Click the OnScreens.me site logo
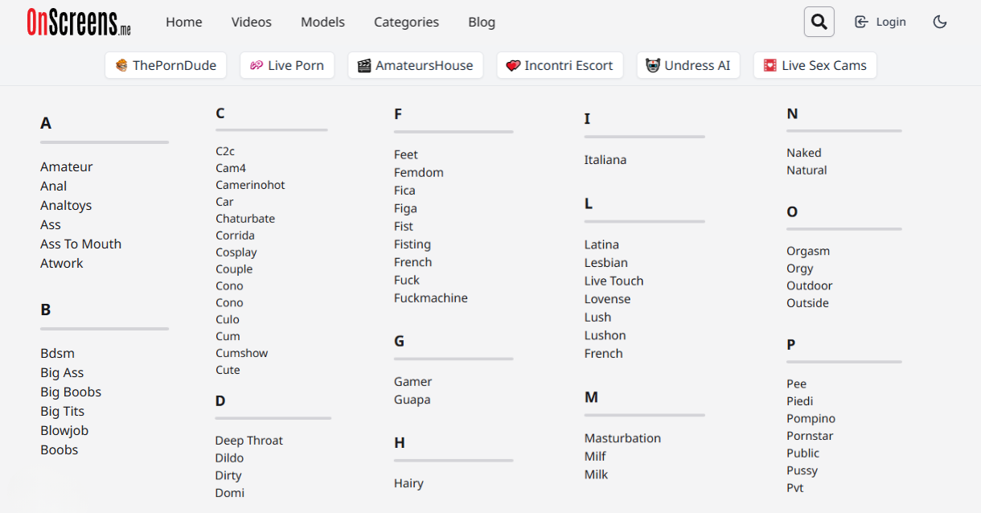This screenshot has height=513, width=981. 79,23
